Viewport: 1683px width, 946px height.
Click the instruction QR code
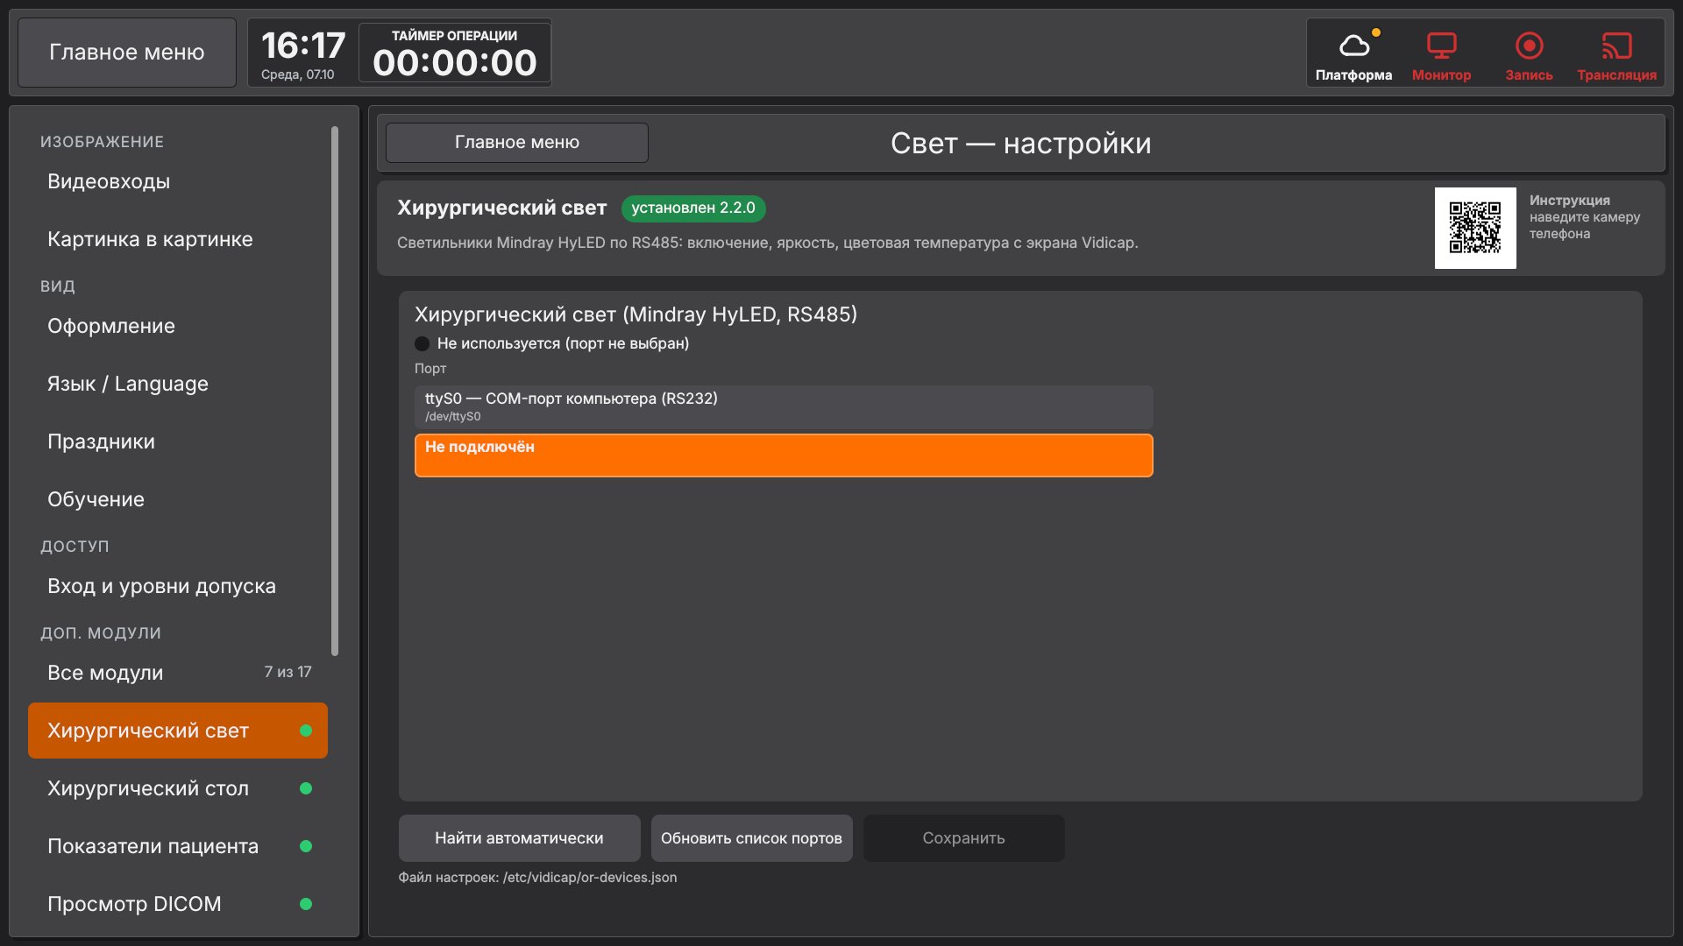tap(1475, 228)
